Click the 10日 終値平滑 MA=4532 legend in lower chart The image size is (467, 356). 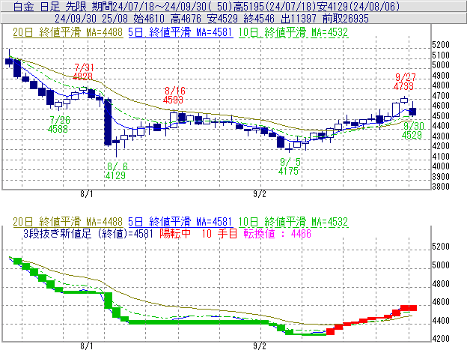(x=293, y=222)
